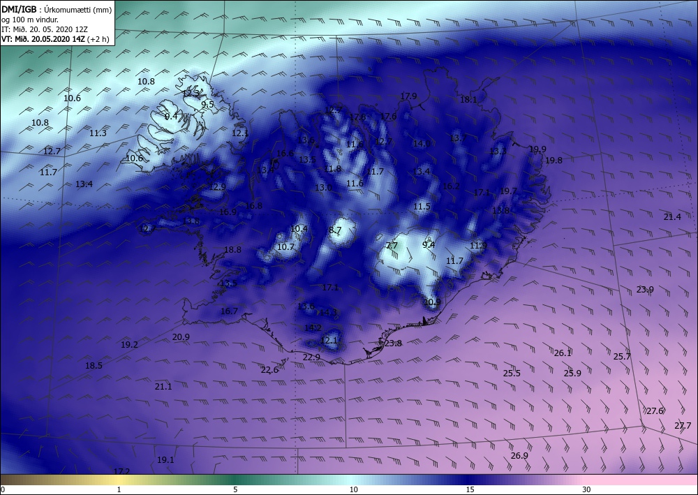Click the 8.7 value on the map
This screenshot has width=698, height=495.
(335, 230)
